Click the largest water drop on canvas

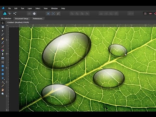66,50
